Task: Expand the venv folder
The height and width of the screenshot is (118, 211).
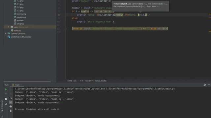Action: click(x=8, y=27)
